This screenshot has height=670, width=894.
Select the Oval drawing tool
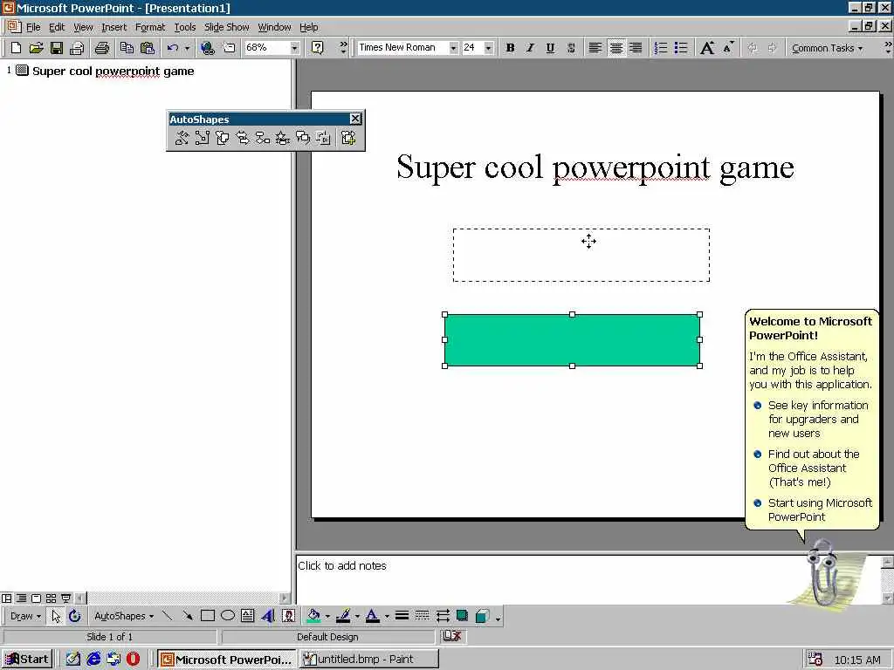[x=228, y=616]
